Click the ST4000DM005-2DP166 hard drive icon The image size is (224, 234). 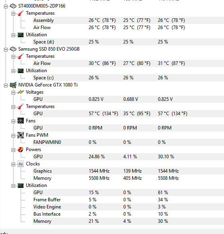pyautogui.click(x=13, y=6)
